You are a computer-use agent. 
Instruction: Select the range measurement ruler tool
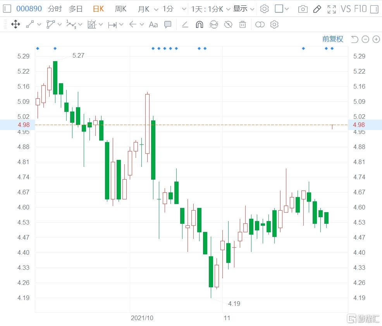point(112,25)
